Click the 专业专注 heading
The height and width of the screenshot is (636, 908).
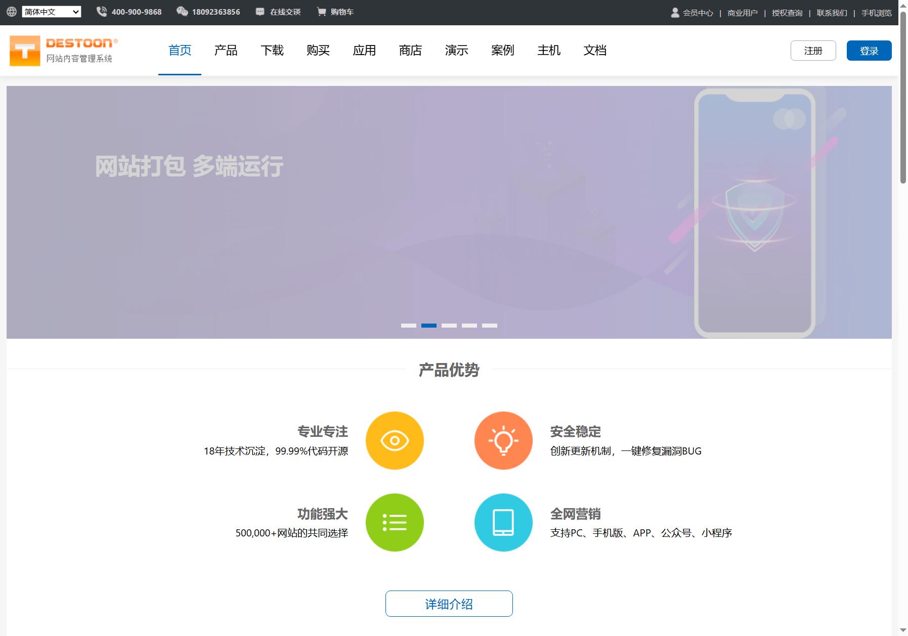[x=323, y=432]
